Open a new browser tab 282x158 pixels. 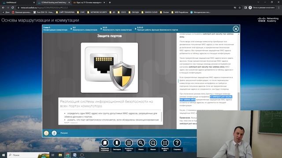[x=110, y=3]
